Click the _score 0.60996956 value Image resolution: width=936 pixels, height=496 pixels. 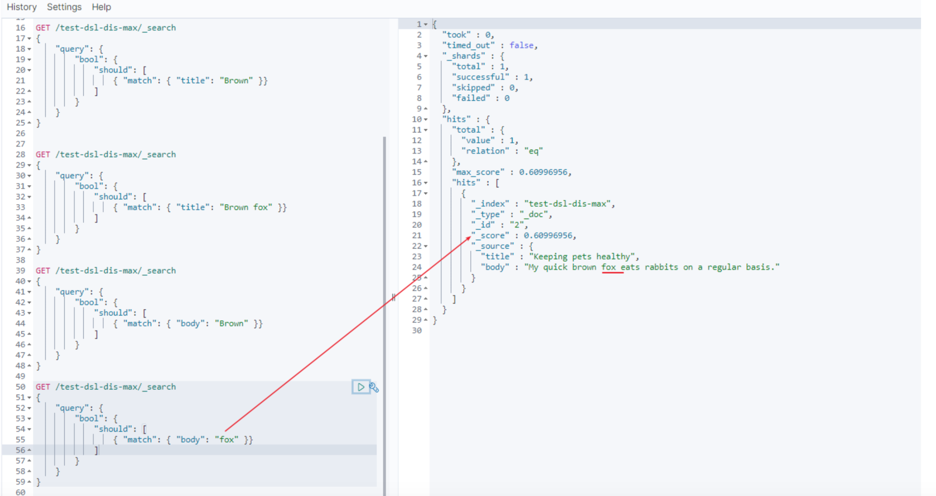pos(548,236)
